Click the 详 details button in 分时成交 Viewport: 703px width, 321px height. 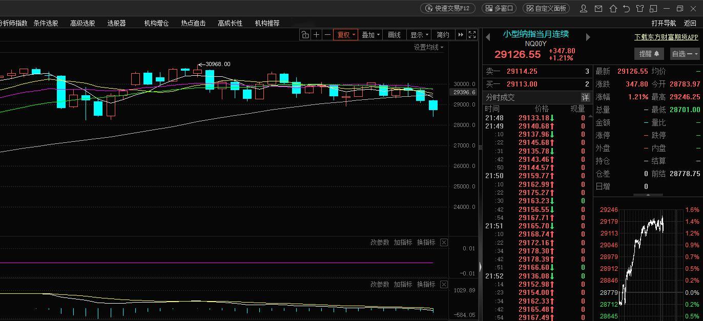pyautogui.click(x=585, y=97)
